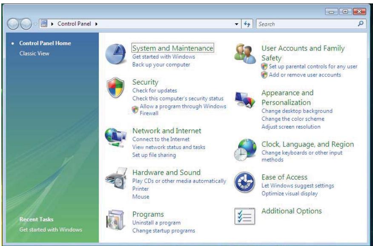The height and width of the screenshot is (246, 373).
Task: Open System and Maintenance category
Action: pos(173,48)
